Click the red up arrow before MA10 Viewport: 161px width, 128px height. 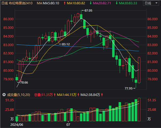pyautogui.click(x=65, y=3)
